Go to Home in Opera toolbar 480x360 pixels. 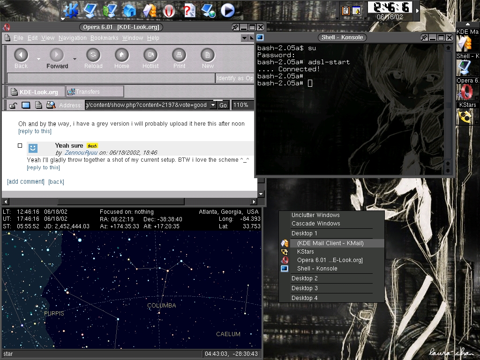coord(121,58)
